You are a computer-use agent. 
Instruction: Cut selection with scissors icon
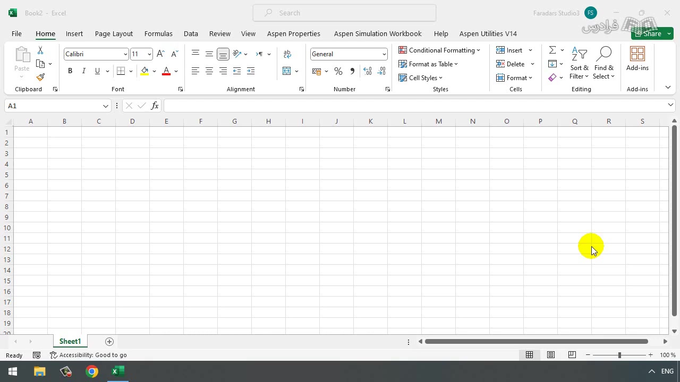(40, 50)
